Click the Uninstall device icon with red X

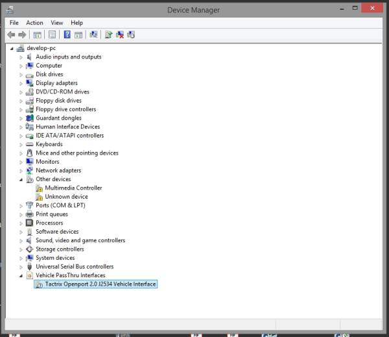coord(120,34)
